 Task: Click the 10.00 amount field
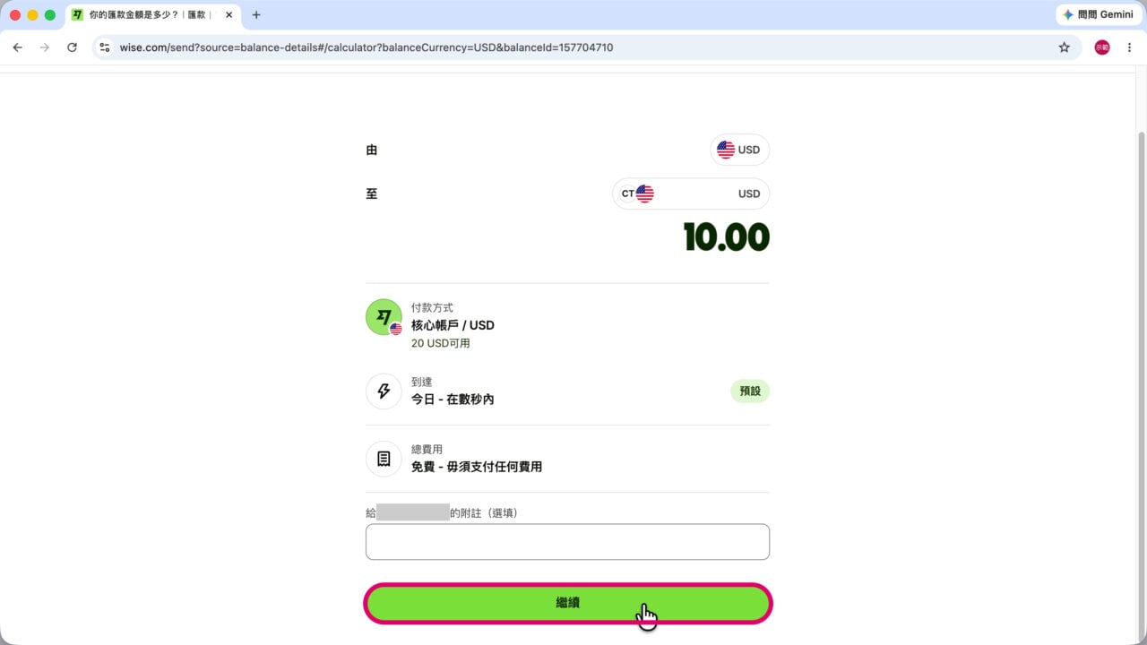tap(726, 237)
